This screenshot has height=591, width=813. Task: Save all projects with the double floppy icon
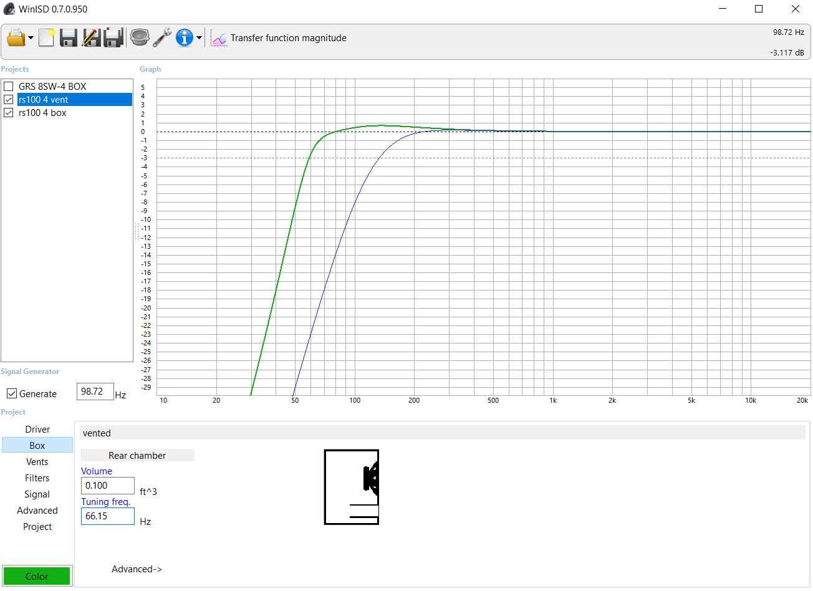[x=113, y=38]
